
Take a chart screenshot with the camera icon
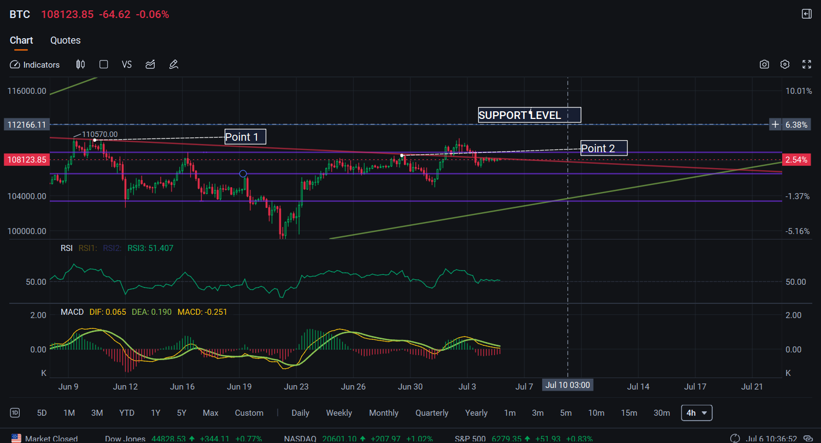(x=764, y=64)
